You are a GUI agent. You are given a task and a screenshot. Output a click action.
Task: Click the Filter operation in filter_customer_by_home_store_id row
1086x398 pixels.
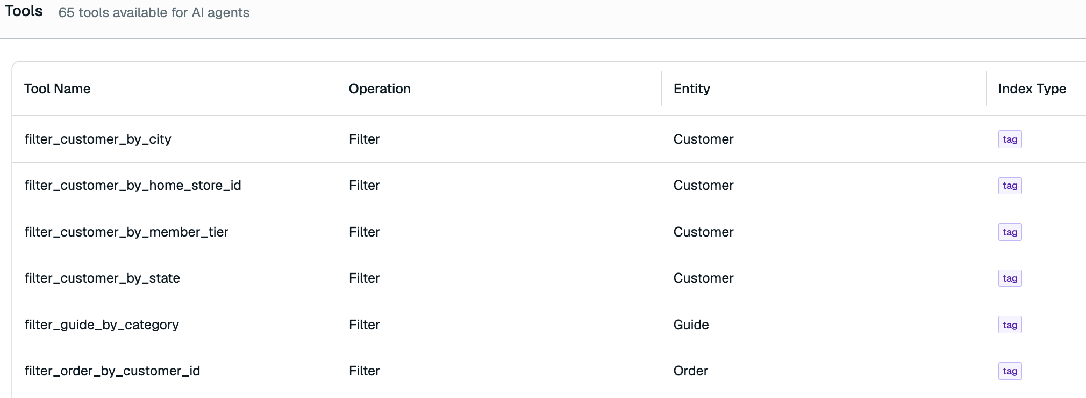[364, 186]
